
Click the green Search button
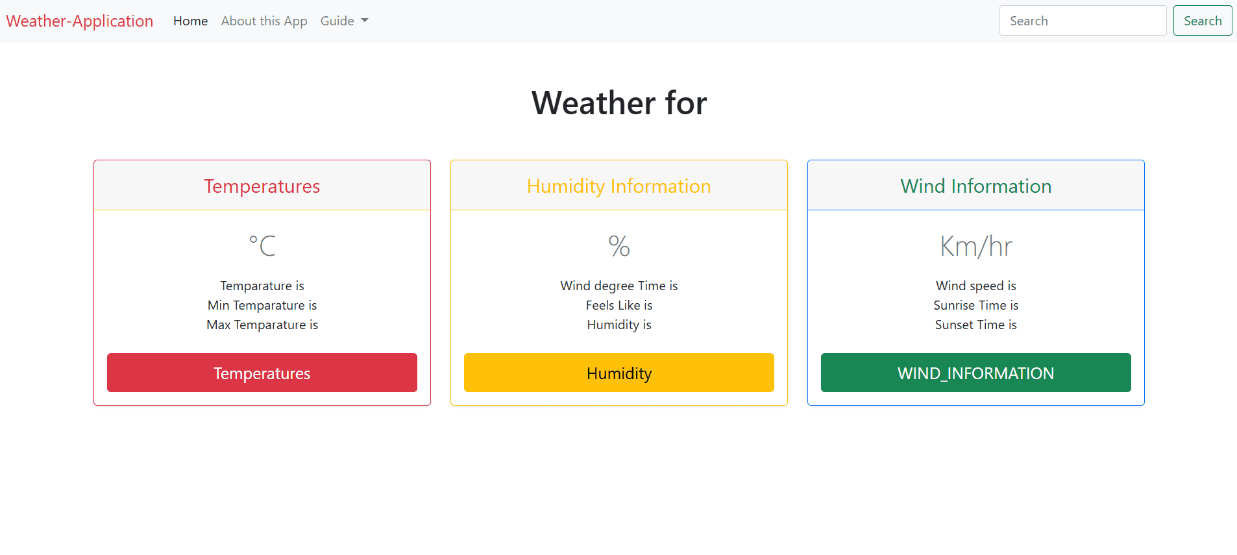[x=1202, y=21]
